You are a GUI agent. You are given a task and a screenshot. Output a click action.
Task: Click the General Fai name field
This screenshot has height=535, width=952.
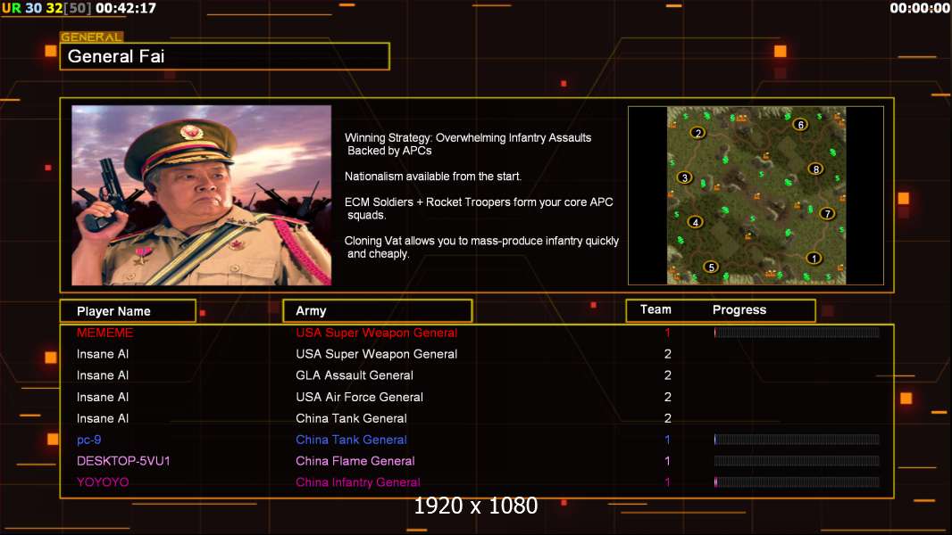pos(225,56)
